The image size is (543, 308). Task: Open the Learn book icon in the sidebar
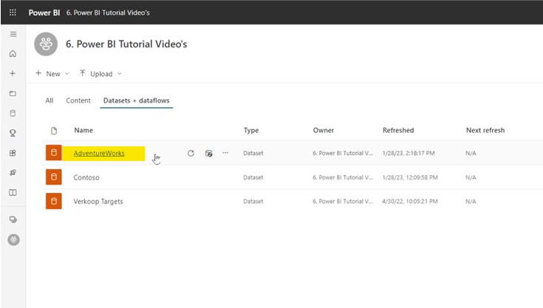[x=13, y=193]
